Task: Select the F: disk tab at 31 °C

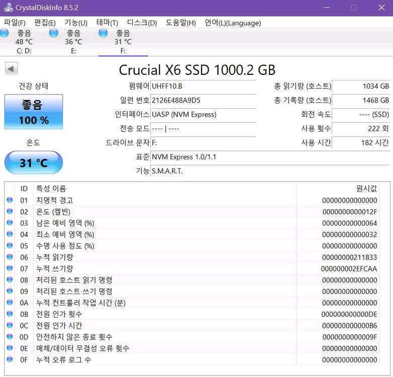Action: tap(123, 42)
